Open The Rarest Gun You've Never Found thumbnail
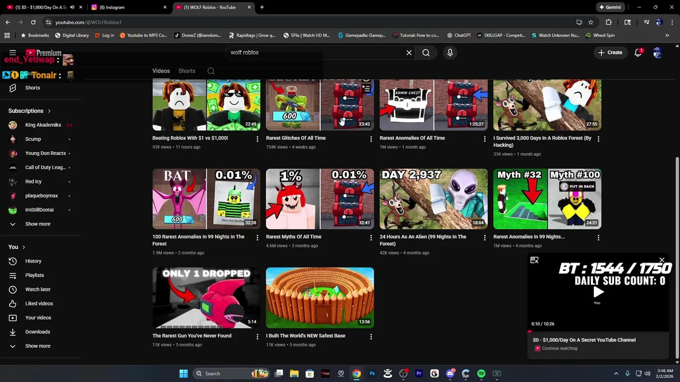Viewport: 680px width, 382px height. tap(206, 298)
